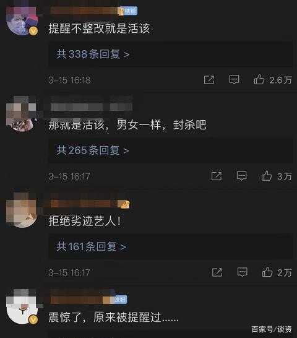The image size is (297, 338).
Task: Share the comment '提醒不整改就是活该'
Action: pyautogui.click(x=209, y=80)
